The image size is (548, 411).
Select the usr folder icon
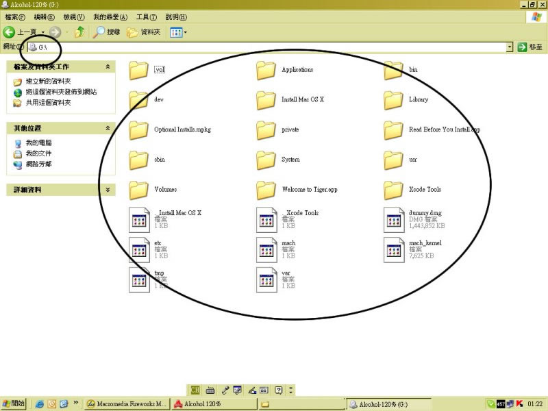(393, 160)
